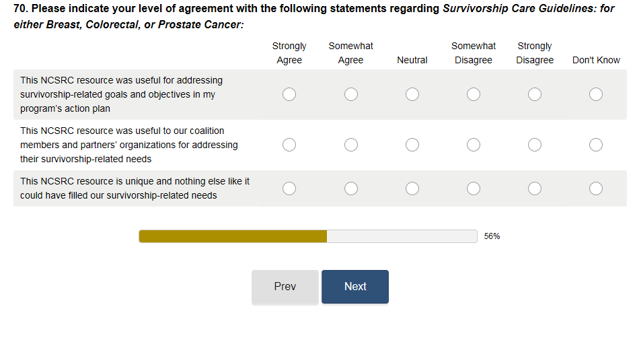The width and height of the screenshot is (637, 342).
Task: Select Don't Know for resource is unique statement
Action: coord(596,189)
